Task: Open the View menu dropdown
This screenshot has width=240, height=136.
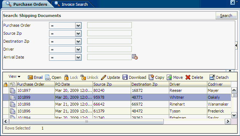Action: [15, 77]
